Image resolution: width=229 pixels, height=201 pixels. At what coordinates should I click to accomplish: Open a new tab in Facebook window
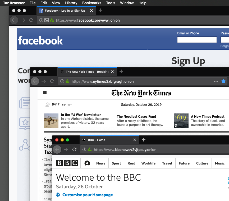click(x=100, y=10)
